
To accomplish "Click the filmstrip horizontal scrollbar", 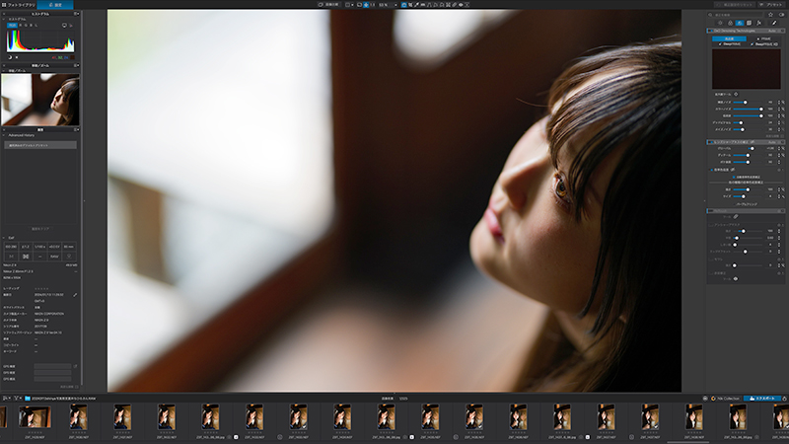I will [687, 442].
